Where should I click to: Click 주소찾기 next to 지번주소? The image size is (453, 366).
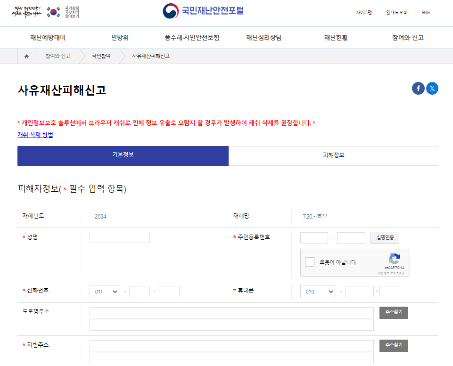pyautogui.click(x=394, y=345)
